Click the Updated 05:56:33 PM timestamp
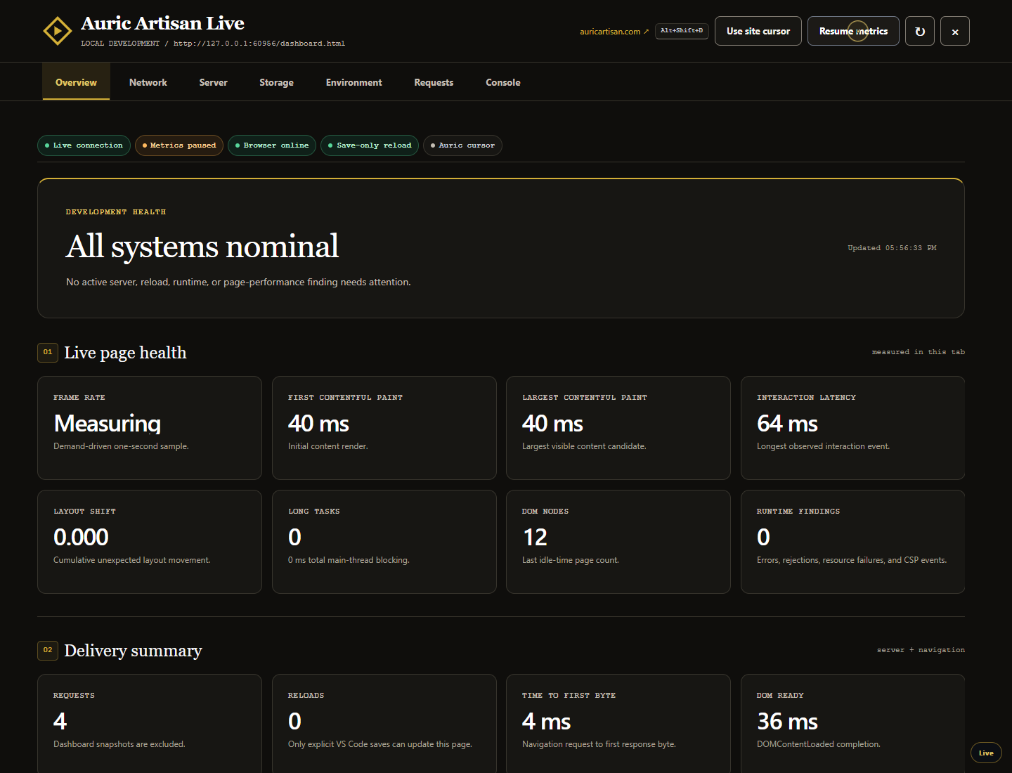The width and height of the screenshot is (1012, 773). coord(892,248)
